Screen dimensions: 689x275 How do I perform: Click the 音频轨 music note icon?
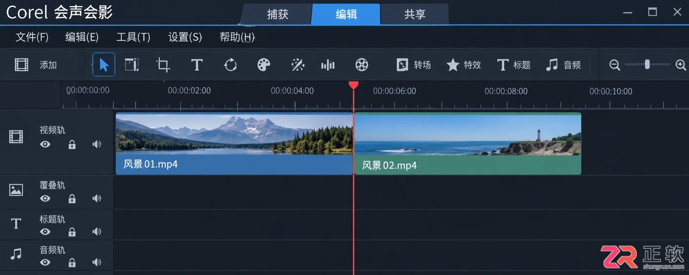point(16,254)
